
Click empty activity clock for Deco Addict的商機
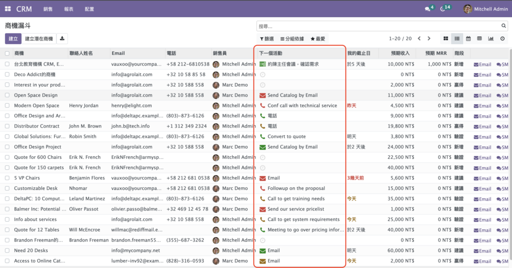click(262, 75)
